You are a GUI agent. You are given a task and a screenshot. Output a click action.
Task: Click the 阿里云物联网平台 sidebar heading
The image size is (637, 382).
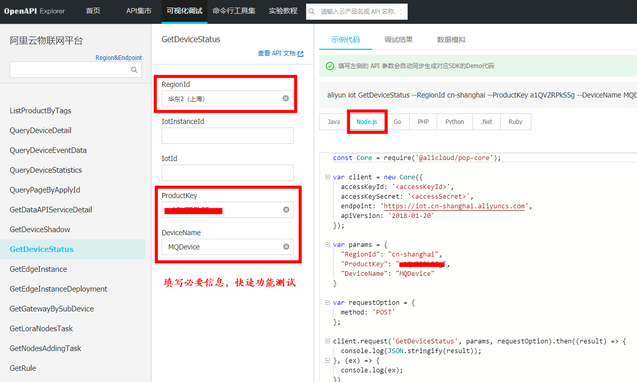pos(46,41)
